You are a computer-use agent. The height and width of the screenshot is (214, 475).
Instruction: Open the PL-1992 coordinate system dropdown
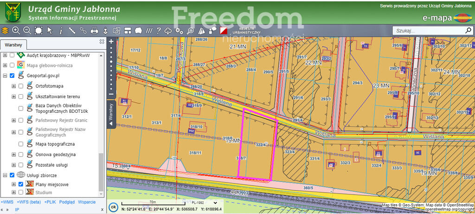coord(214,202)
